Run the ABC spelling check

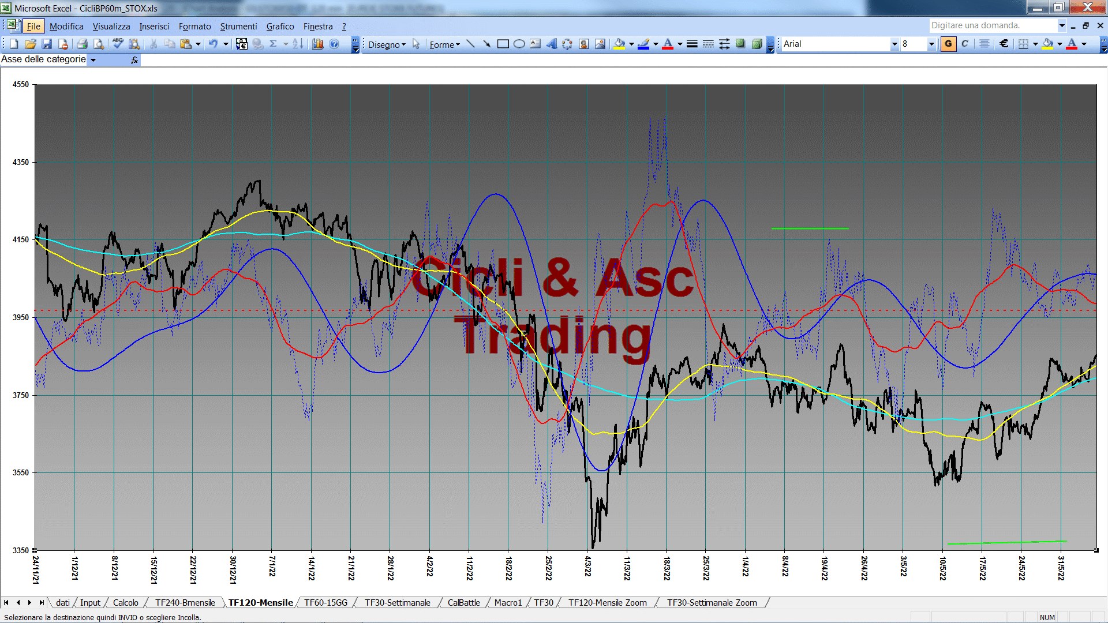[x=118, y=44]
